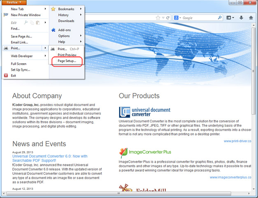Expand the Edit submenu arrow
Viewport: 258px width, 198px height.
(x=45, y=22)
